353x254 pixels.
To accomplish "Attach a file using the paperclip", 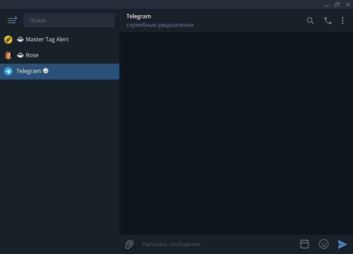I will click(130, 244).
